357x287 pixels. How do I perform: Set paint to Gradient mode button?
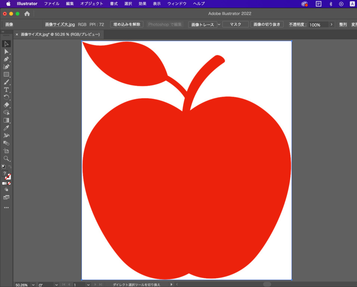(6, 183)
